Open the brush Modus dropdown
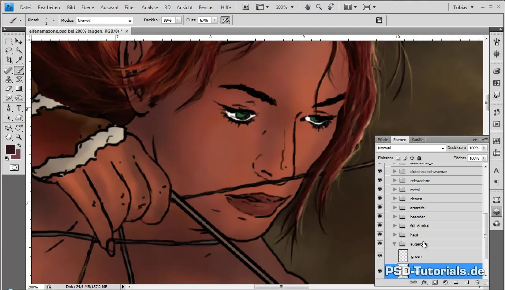This screenshot has width=505, height=290. (x=104, y=20)
